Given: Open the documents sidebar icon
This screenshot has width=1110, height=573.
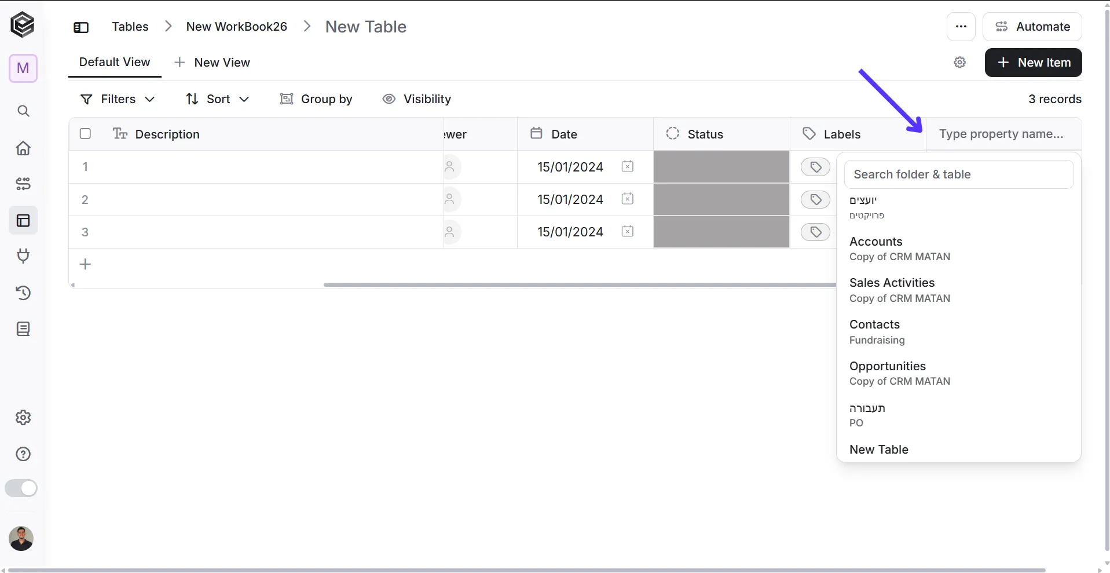Looking at the screenshot, I should click(x=23, y=329).
